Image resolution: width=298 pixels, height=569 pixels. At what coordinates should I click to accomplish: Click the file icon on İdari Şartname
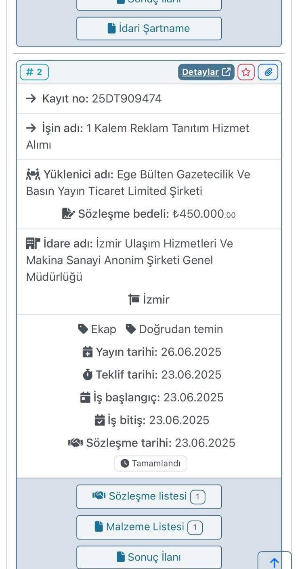click(112, 28)
